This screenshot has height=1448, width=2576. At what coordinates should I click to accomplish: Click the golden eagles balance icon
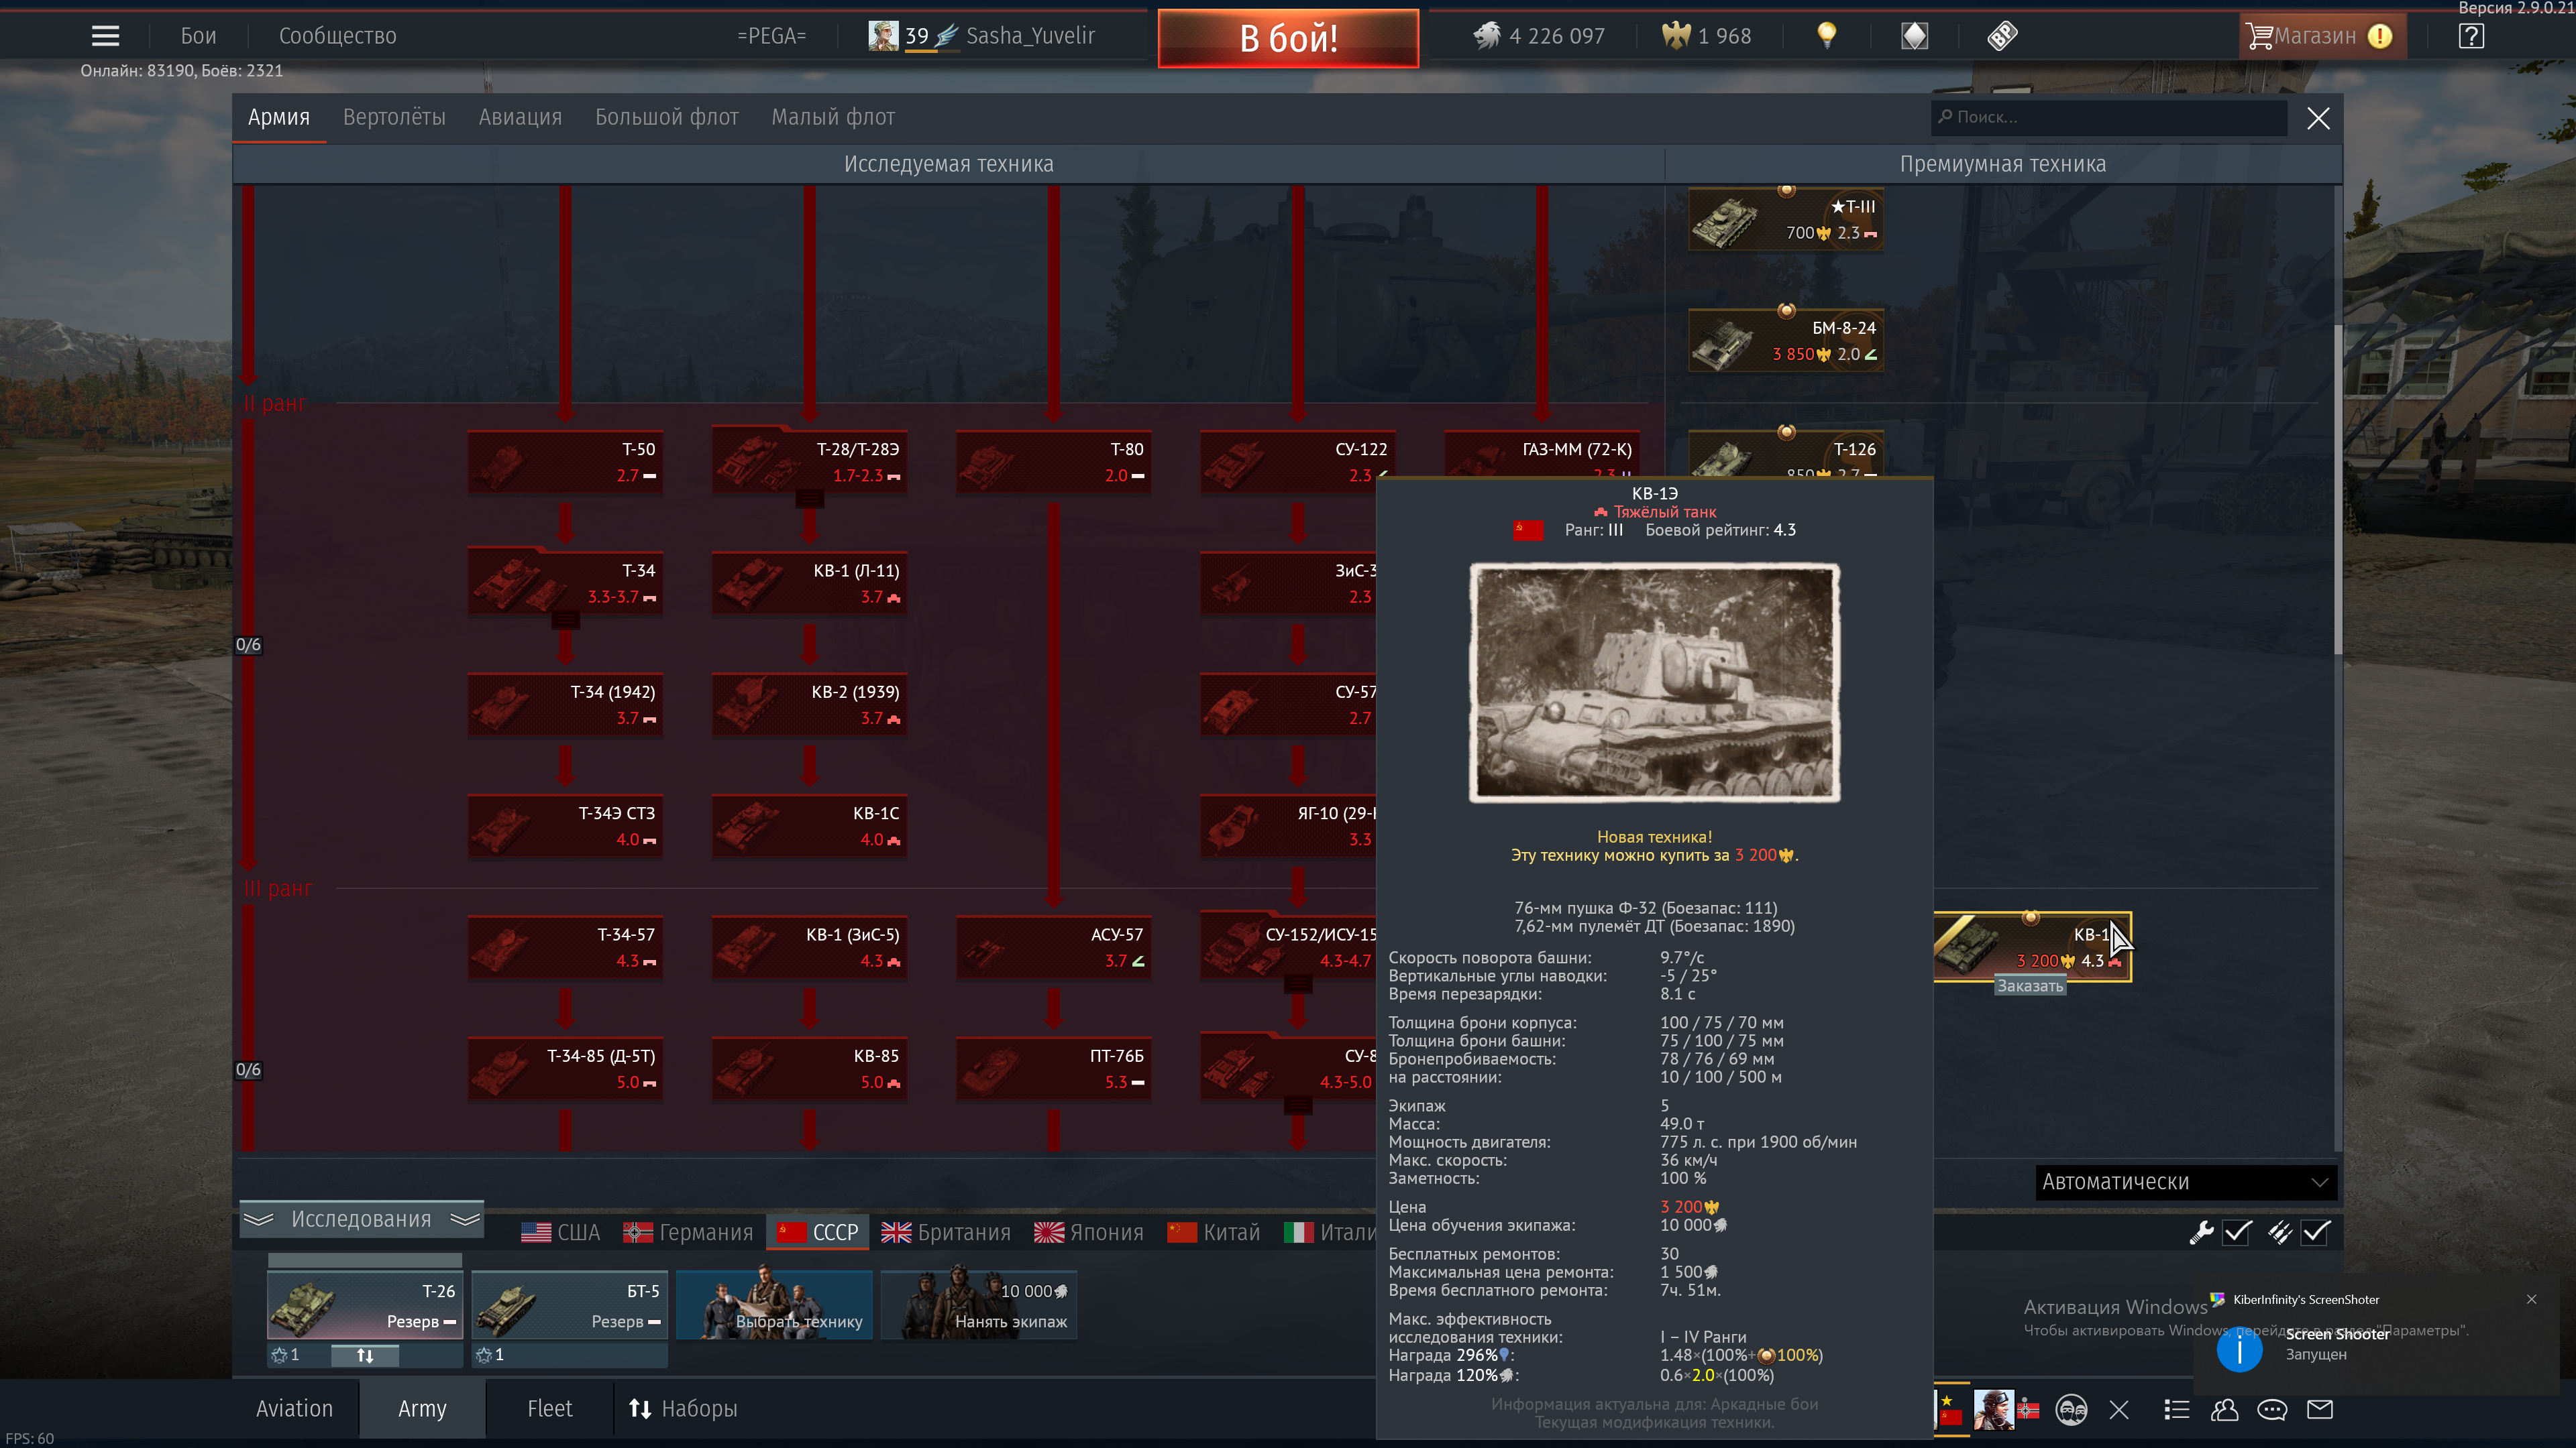click(x=1676, y=36)
